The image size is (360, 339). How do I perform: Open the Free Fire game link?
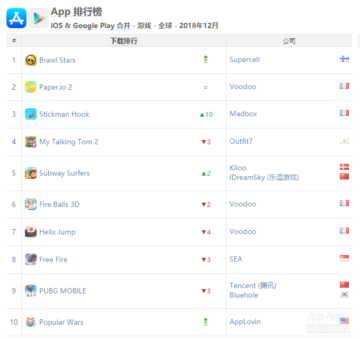pos(53,259)
